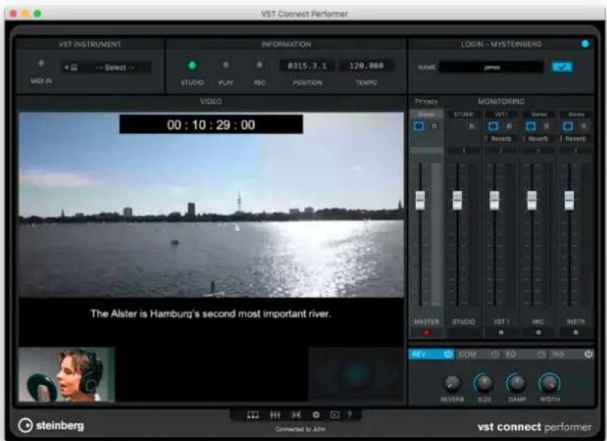This screenshot has width=607, height=441.
Task: Click the MASTER channel fader
Action: [420, 200]
